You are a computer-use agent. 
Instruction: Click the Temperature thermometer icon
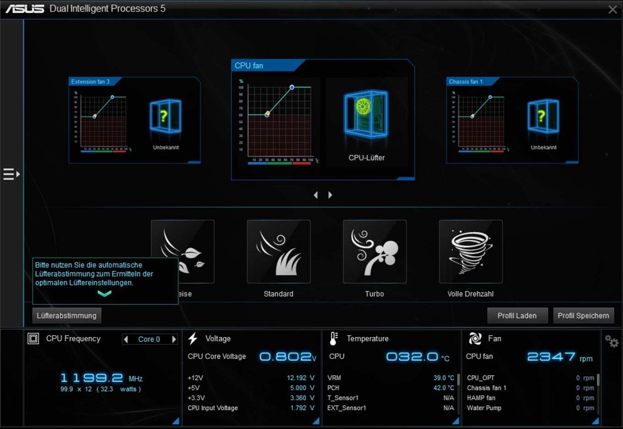[333, 339]
